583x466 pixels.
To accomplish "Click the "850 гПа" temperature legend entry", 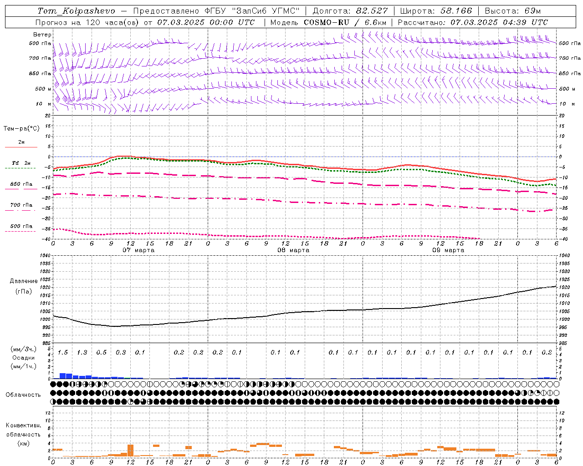I will click(x=21, y=184).
